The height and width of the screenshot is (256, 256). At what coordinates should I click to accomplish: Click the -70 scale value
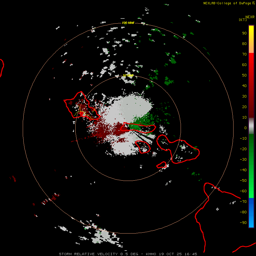(243, 202)
